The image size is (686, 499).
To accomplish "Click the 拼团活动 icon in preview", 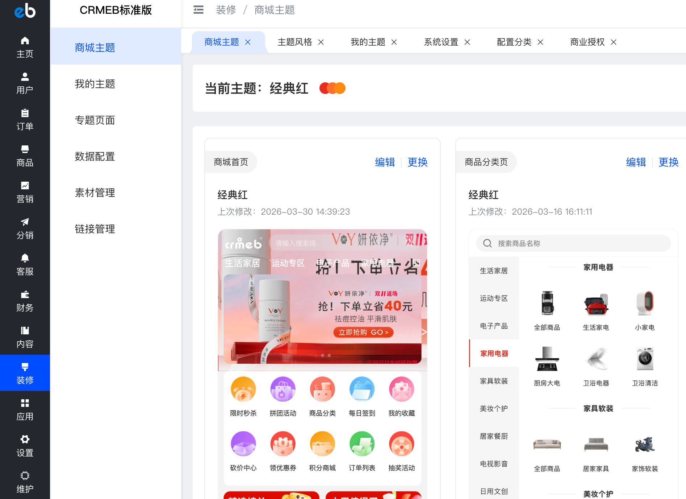I will click(x=283, y=389).
